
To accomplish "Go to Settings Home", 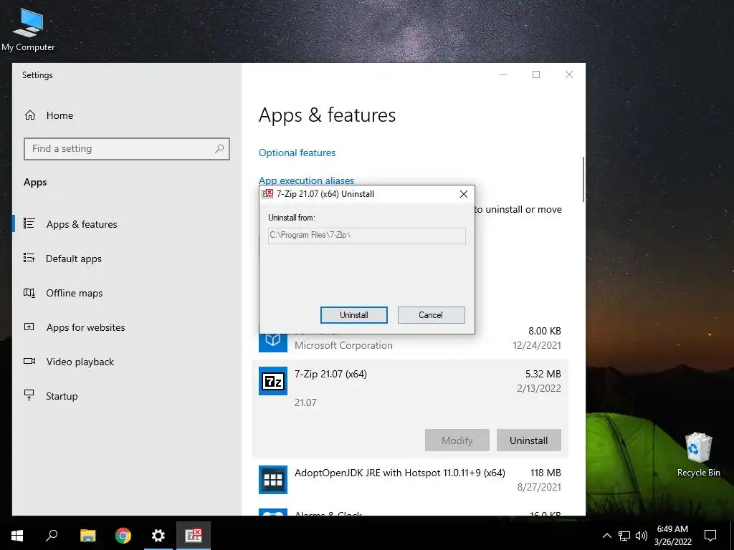I will point(59,115).
